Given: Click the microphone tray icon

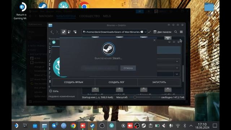Looking at the screenshot, I should pos(171,126).
